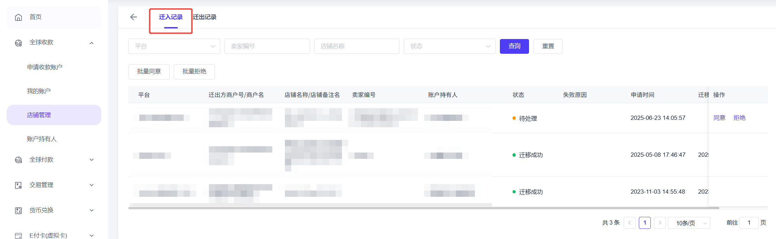Focus the 卖家编号 input field
776x239 pixels.
pos(267,46)
